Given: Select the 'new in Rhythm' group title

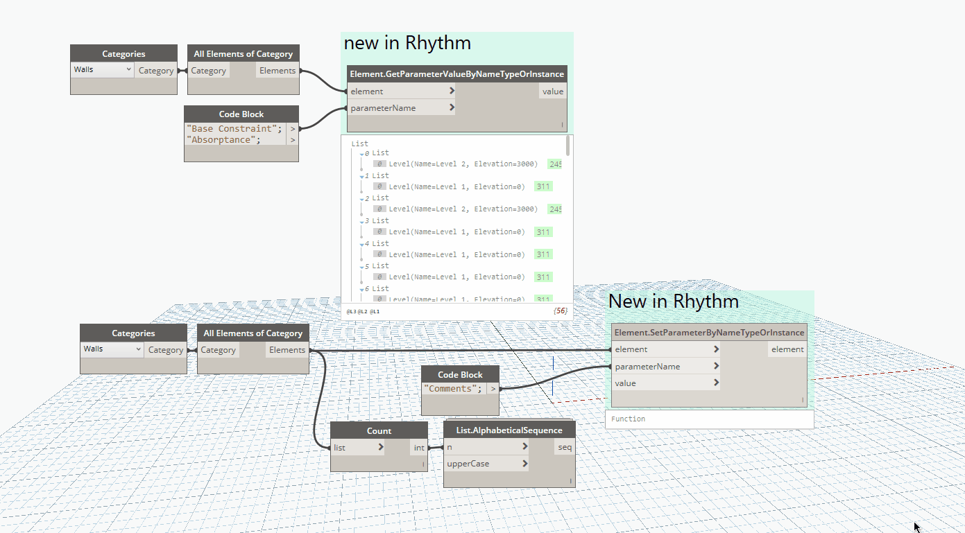Looking at the screenshot, I should click(407, 43).
